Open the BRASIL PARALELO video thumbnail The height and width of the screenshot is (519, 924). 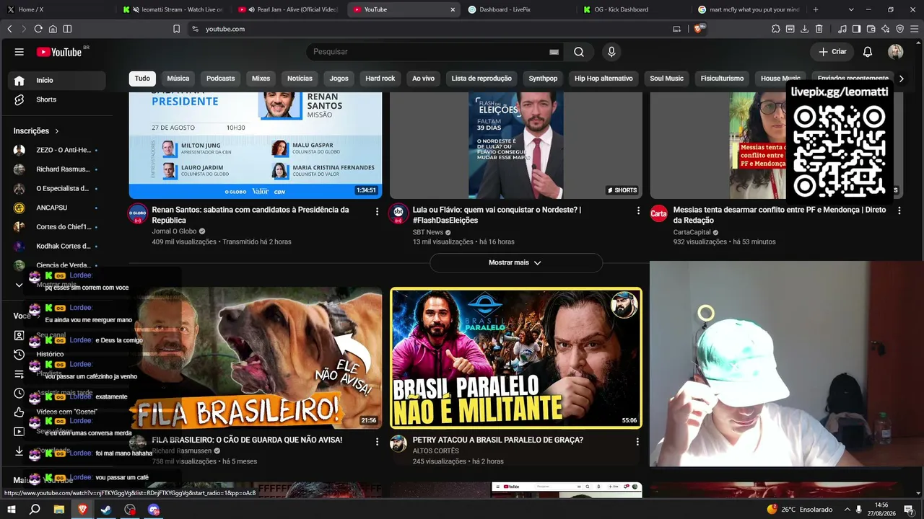coord(516,358)
